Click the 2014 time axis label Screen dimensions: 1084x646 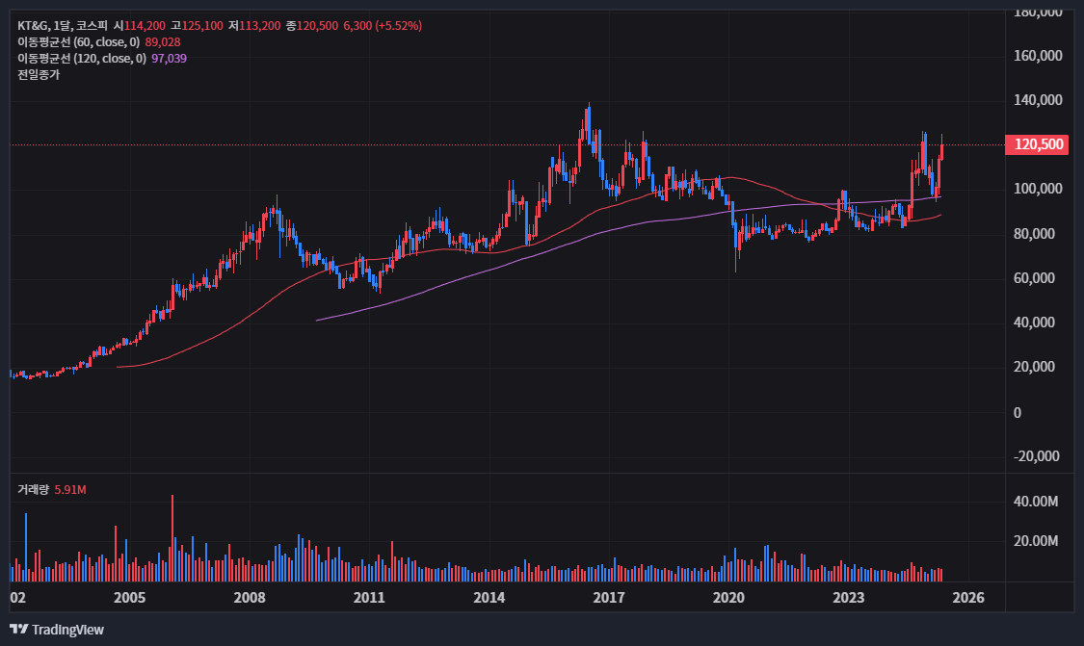coord(489,598)
